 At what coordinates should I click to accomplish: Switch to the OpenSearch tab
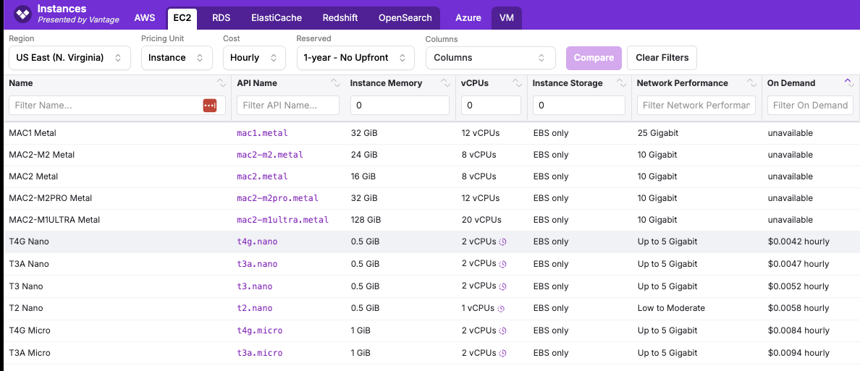tap(405, 17)
